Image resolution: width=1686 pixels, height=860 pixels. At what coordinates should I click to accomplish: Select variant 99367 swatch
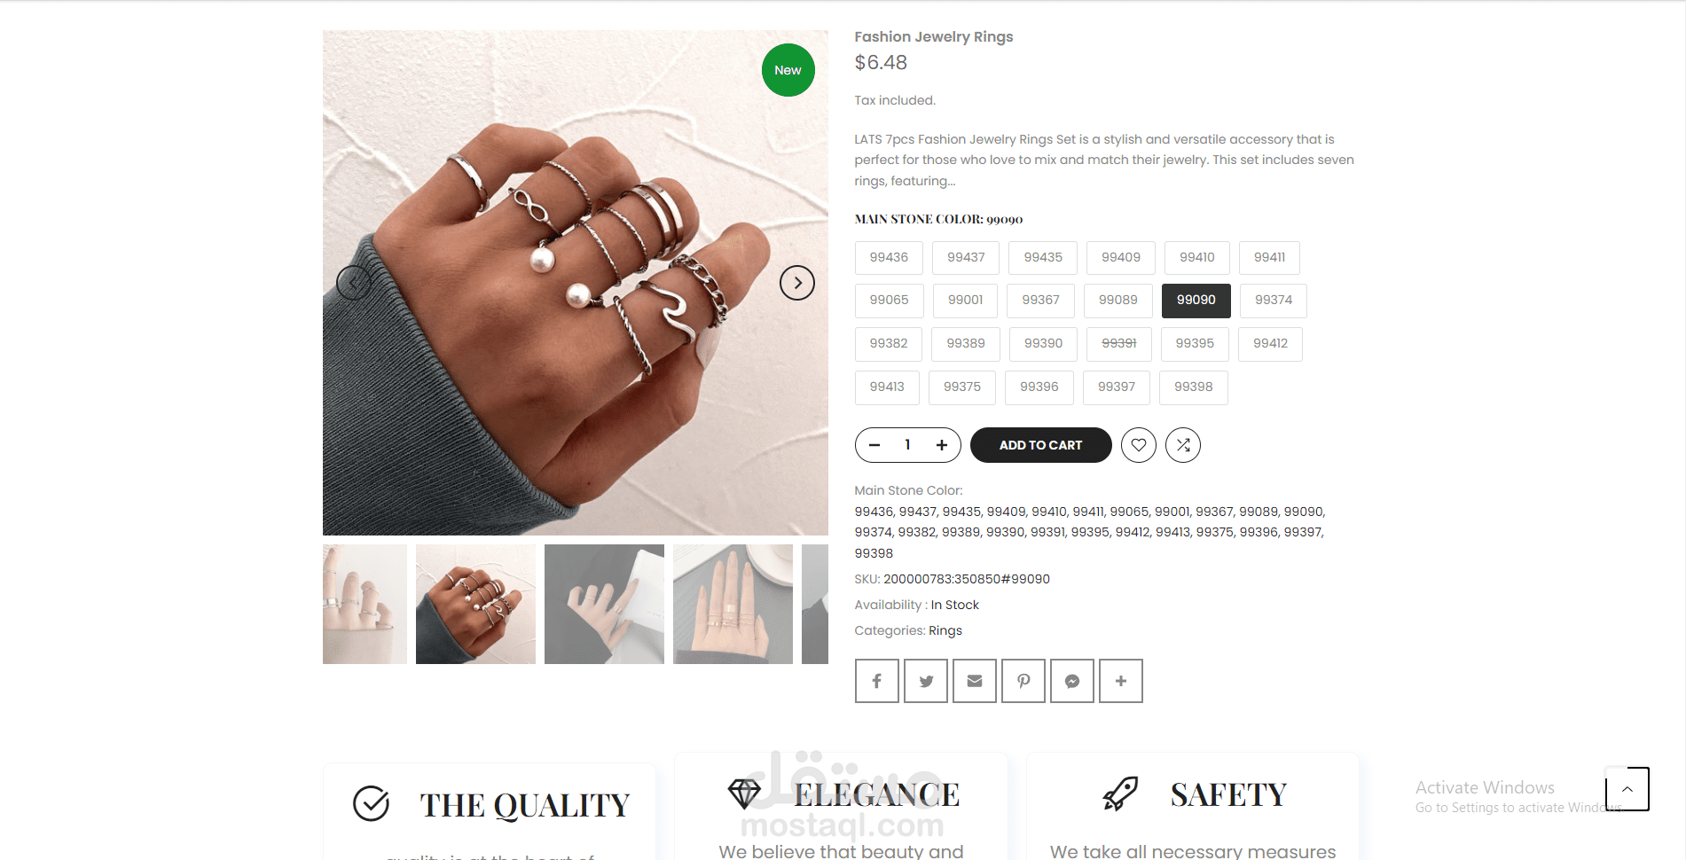click(x=1040, y=300)
